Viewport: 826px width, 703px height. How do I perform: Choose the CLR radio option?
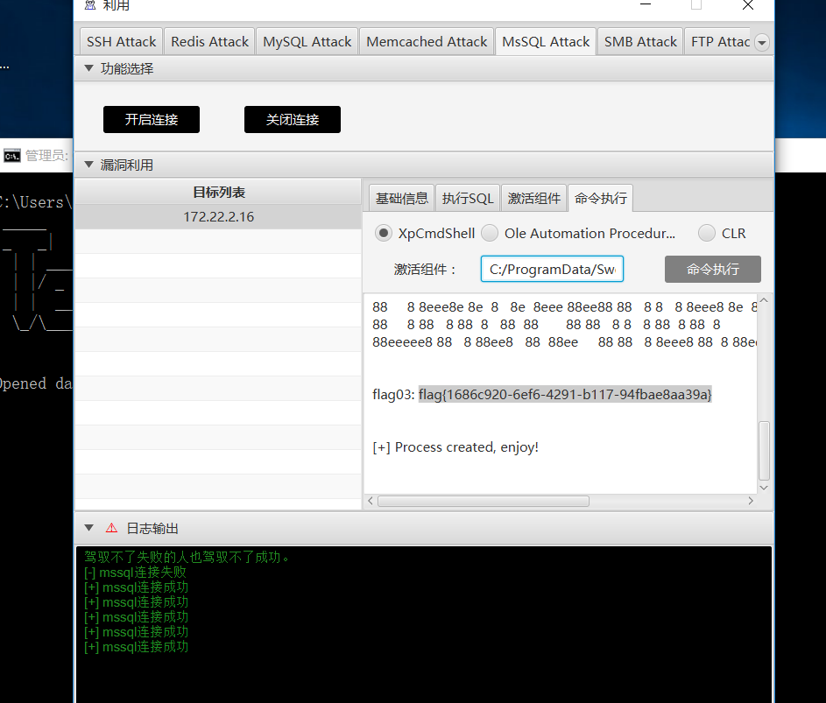coord(707,233)
